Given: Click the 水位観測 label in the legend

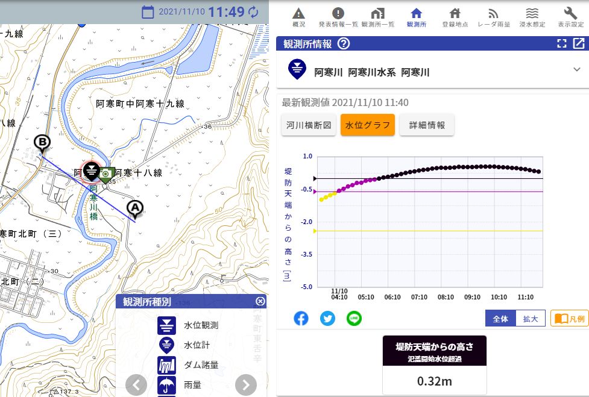Looking at the screenshot, I should click(x=201, y=325).
